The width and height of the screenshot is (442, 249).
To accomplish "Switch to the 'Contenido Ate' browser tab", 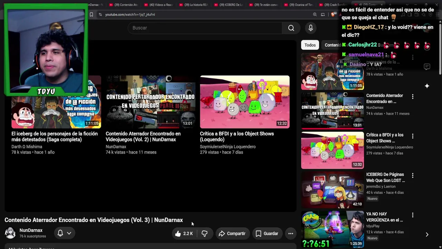I will [123, 5].
